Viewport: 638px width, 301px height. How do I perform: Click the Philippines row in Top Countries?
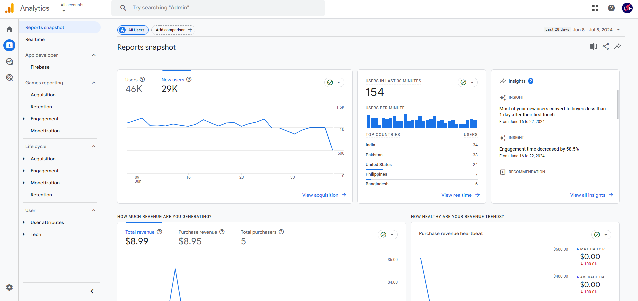click(422, 174)
